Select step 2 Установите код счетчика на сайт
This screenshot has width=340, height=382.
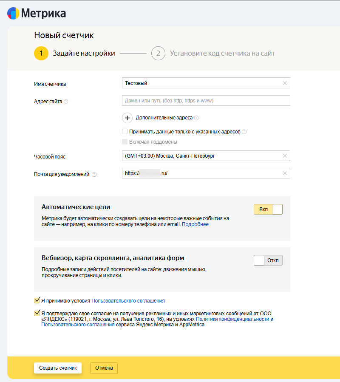[213, 54]
